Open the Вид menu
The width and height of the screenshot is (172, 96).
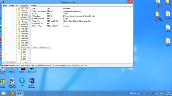click(17, 5)
